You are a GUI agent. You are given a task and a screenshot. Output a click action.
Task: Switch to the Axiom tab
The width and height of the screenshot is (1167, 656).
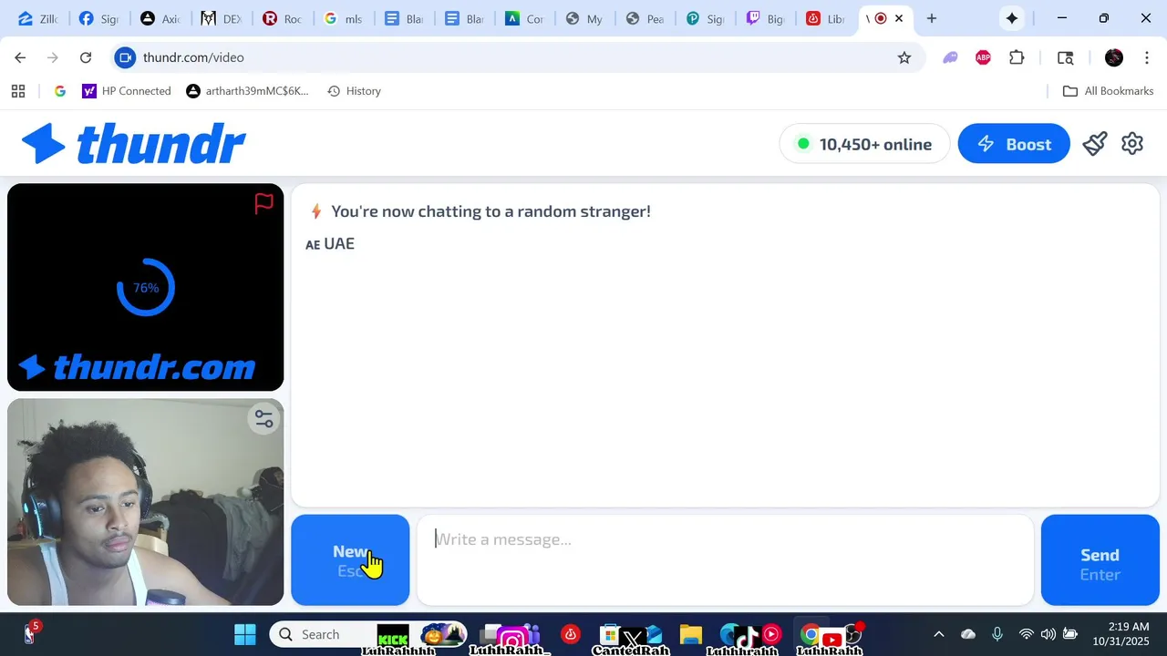(x=160, y=18)
